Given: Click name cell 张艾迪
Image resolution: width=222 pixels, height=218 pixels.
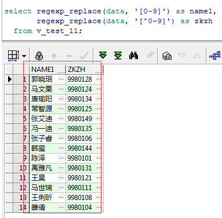Looking at the screenshot, I should point(42,119).
